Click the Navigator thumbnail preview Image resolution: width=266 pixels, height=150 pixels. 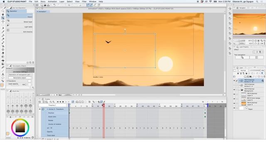(x=249, y=24)
